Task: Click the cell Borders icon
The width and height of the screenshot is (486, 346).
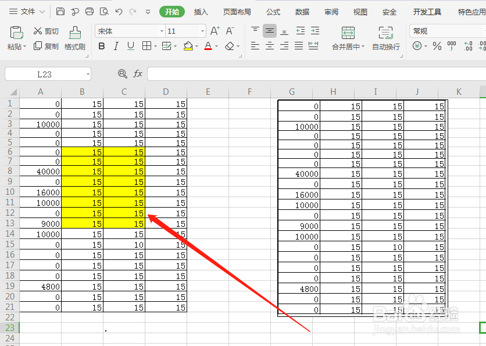Action: coord(146,46)
